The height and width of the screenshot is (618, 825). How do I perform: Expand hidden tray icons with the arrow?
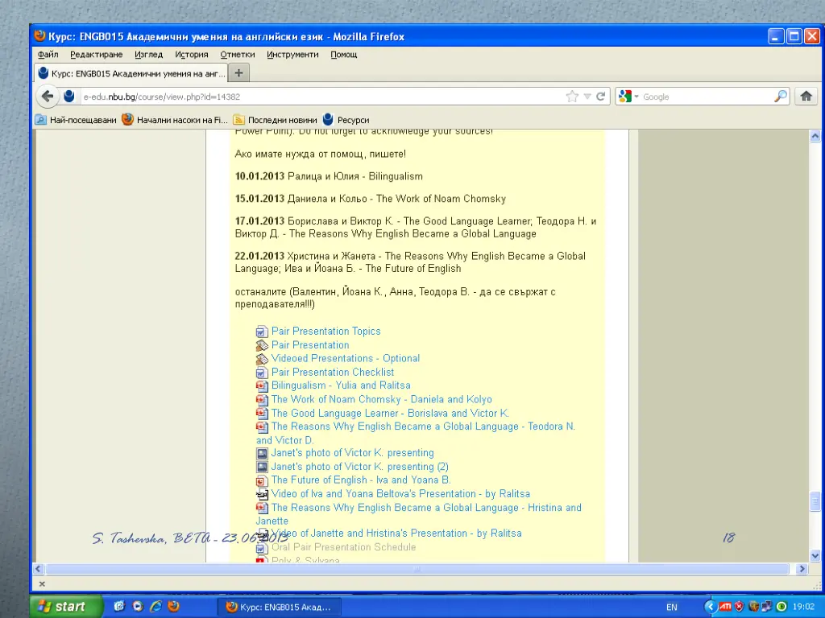coord(711,607)
